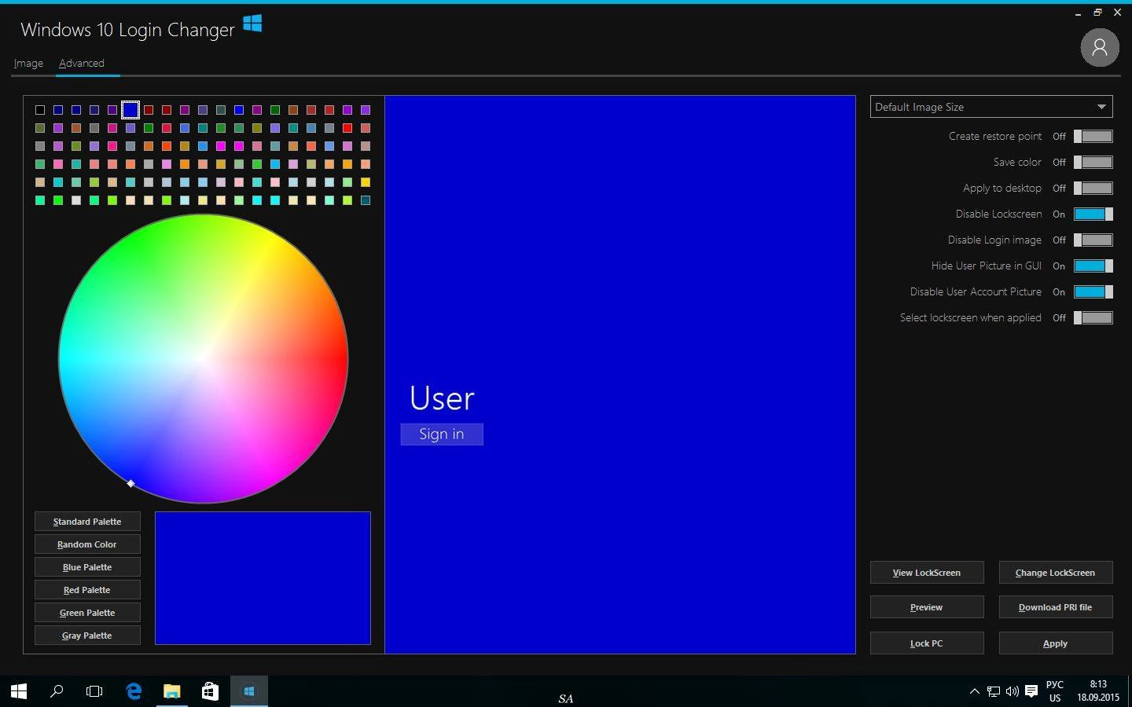Click the center of the color wheel
1132x707 pixels.
pyautogui.click(x=204, y=358)
